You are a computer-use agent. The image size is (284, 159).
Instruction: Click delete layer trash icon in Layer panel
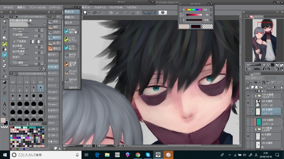(282, 87)
